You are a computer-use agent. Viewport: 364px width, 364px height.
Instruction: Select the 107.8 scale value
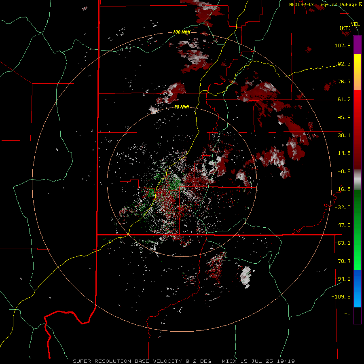(343, 45)
